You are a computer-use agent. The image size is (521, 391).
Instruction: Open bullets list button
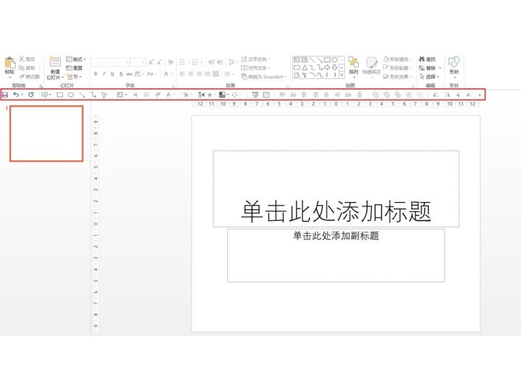pyautogui.click(x=184, y=62)
